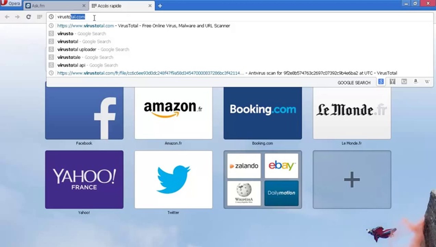Reload the current page
This screenshot has width=436, height=247.
28,17
